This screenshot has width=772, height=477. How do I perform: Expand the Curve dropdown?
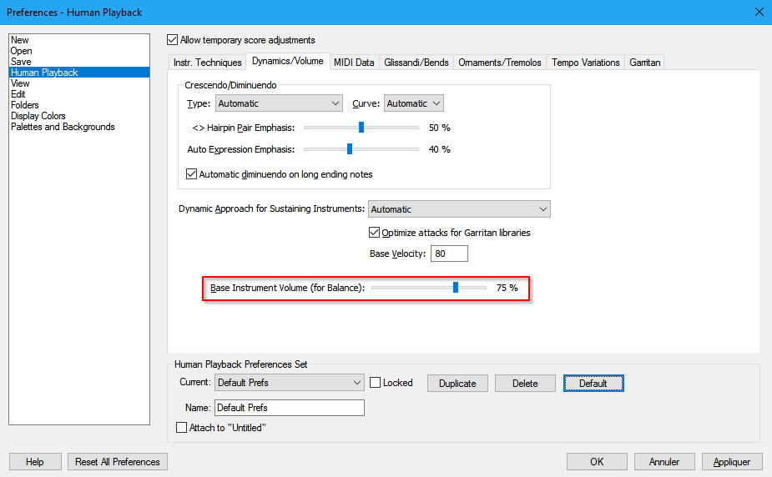[x=413, y=103]
